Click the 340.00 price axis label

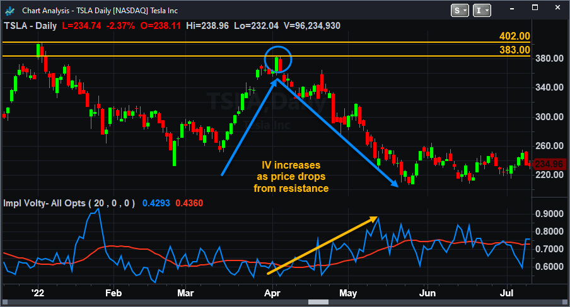[549, 87]
